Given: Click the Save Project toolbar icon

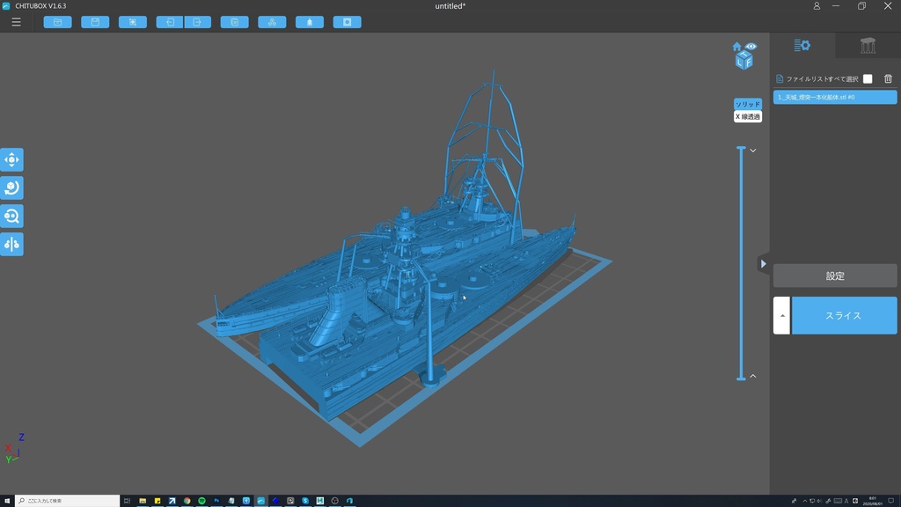Looking at the screenshot, I should pos(95,22).
